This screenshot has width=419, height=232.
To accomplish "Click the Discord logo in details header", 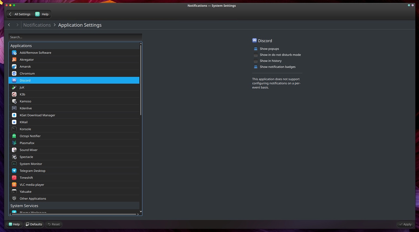I will tap(254, 41).
